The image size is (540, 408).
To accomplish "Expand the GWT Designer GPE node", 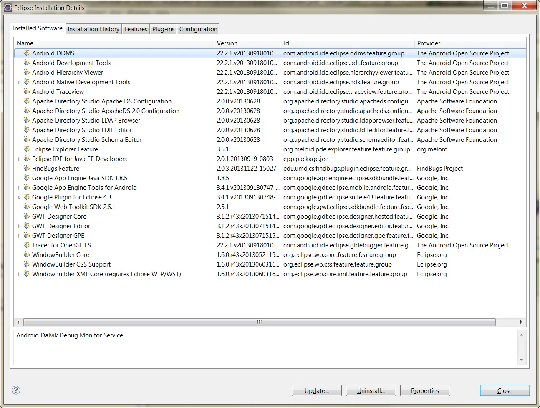I will tap(19, 236).
